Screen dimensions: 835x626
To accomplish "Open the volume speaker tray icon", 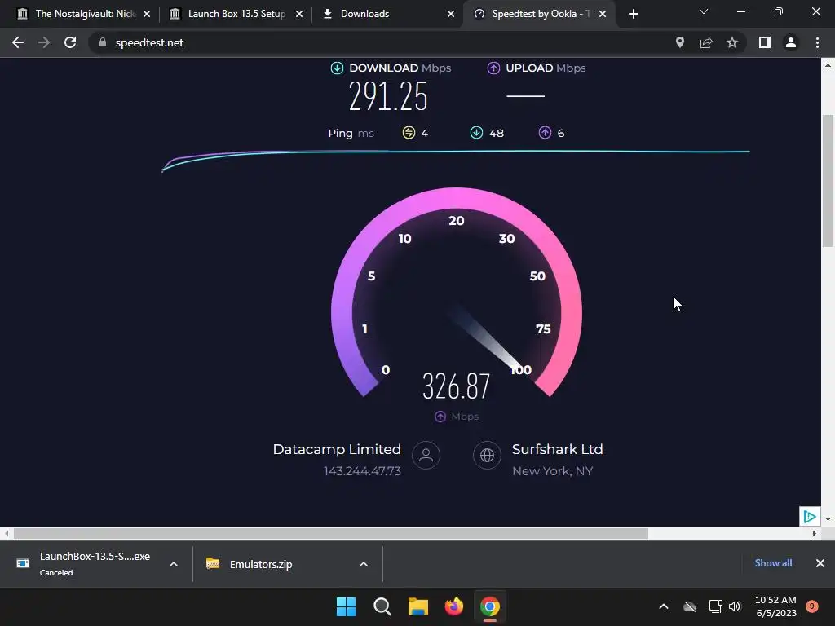I will tap(735, 606).
